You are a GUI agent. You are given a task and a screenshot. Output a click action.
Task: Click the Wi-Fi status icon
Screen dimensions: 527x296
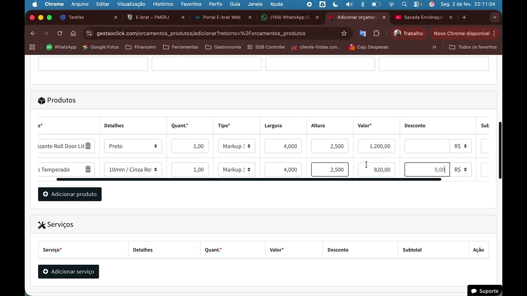(391, 4)
